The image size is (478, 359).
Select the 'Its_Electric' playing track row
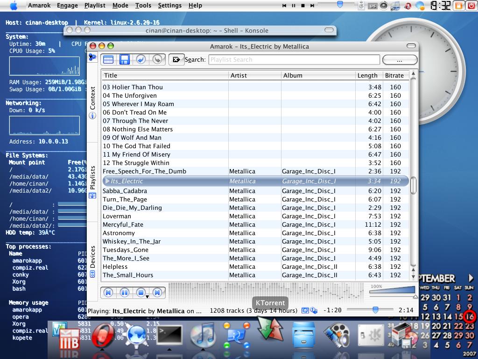255,181
